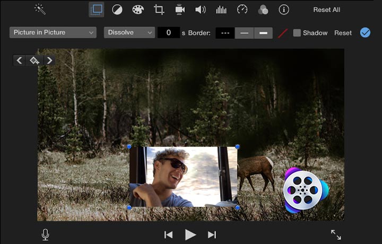Pick the border color swatch
382x244 pixels.
[283, 33]
